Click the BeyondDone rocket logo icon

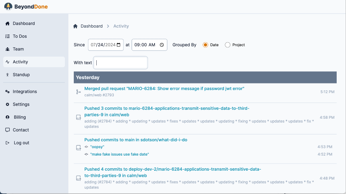point(8,7)
